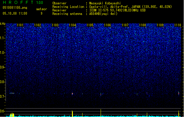Click the long horizontal echo after 1100

(x=12, y=93)
